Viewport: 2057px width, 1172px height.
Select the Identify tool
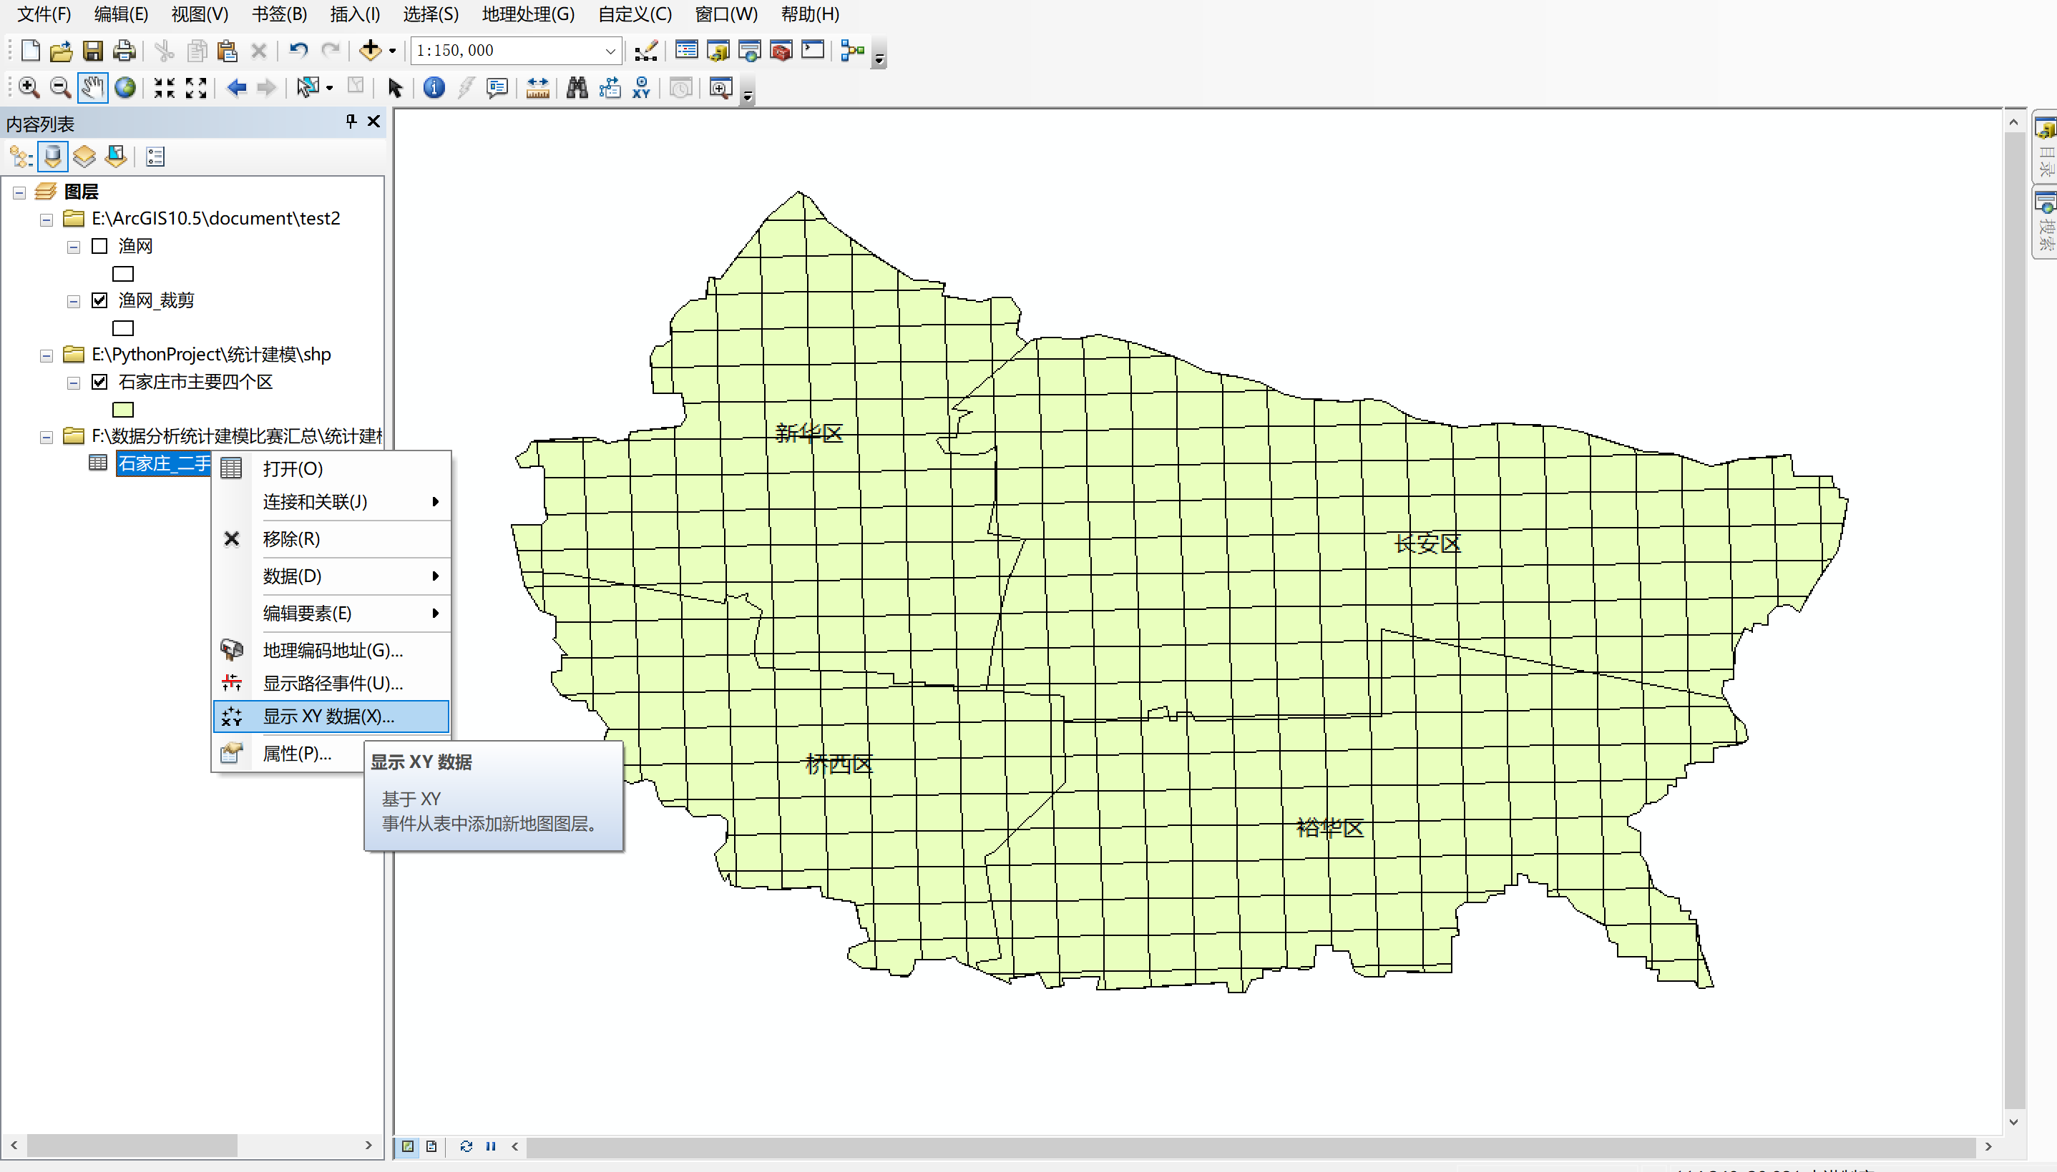(434, 87)
